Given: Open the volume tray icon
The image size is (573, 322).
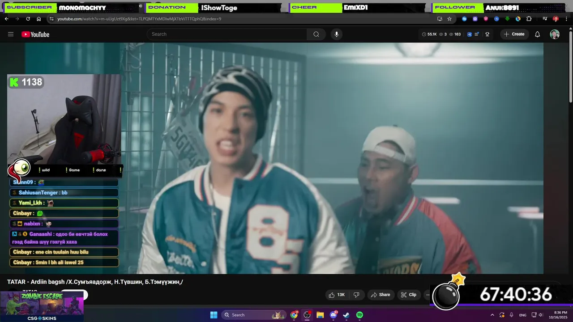Looking at the screenshot, I should (541, 315).
